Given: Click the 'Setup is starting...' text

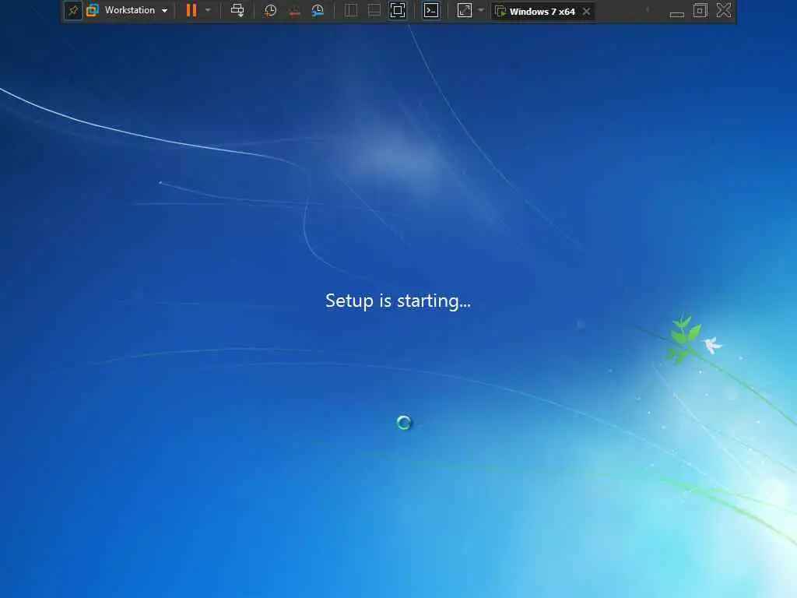Looking at the screenshot, I should click(x=398, y=301).
